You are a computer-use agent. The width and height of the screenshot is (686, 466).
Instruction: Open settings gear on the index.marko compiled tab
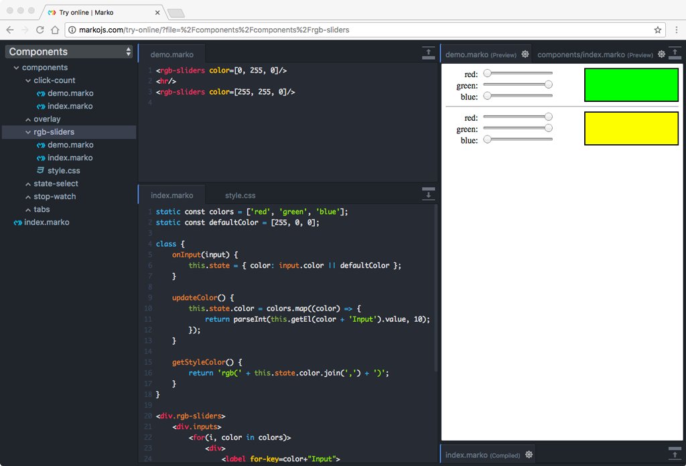[x=529, y=455]
